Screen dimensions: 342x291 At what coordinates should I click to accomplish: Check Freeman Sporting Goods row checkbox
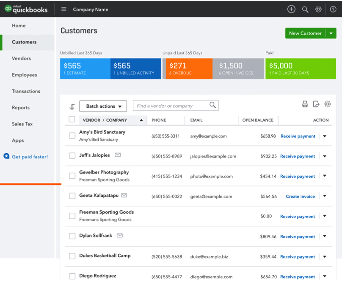tap(72, 216)
